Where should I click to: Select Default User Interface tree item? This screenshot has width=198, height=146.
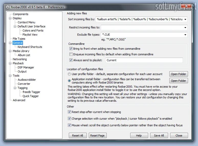[31, 26]
